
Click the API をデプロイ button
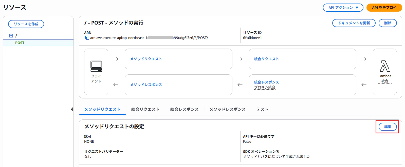(x=384, y=8)
